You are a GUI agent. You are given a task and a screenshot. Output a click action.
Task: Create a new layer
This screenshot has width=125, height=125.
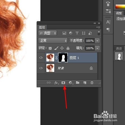tap(85, 83)
